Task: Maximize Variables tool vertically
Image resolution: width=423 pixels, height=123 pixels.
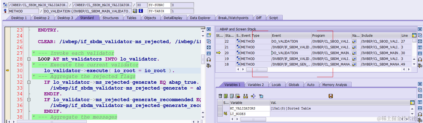Action: tap(420, 102)
